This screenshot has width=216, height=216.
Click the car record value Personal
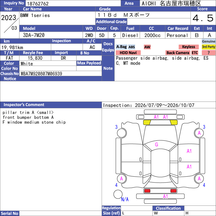177,35
